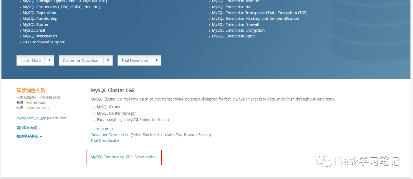Click the Select Patches & Updates Tab note
Viewport: 413px width, 179px height.
[x=171, y=135]
